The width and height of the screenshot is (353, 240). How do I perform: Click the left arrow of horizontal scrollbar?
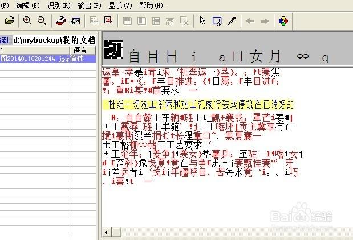point(106,233)
